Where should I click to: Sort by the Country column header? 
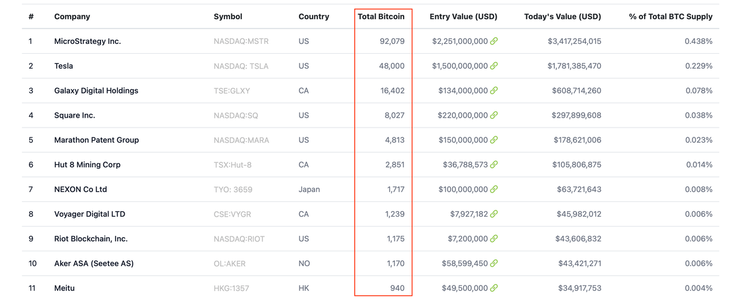(314, 17)
